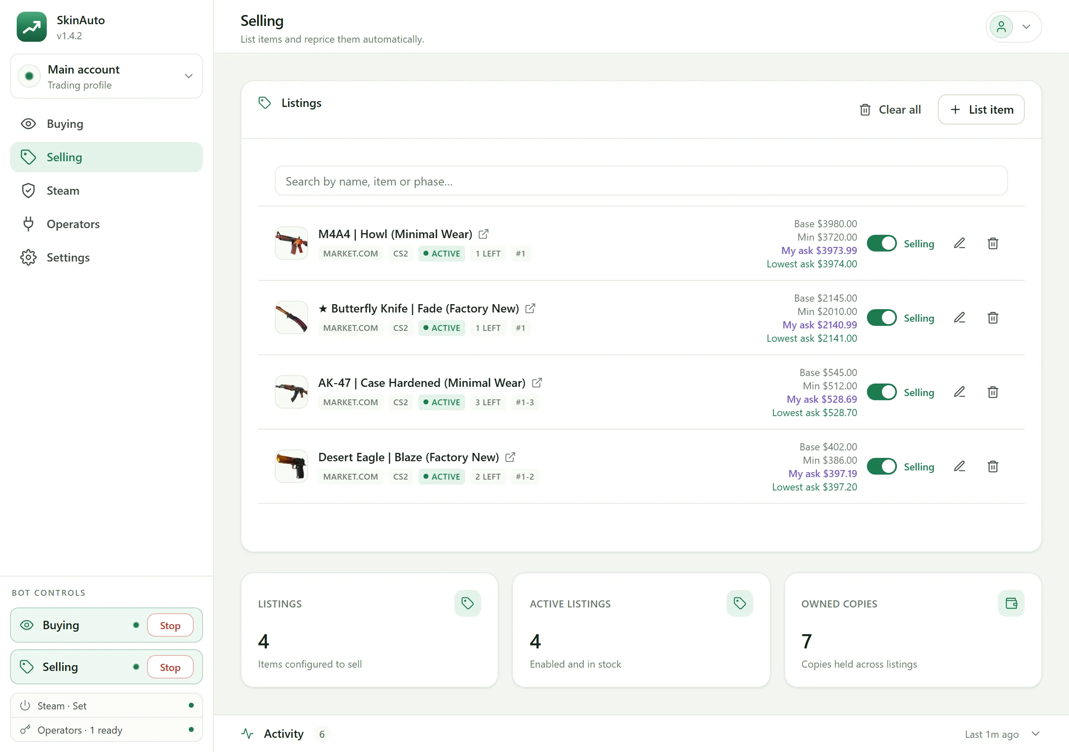Open Butterfly Knife Fade external link icon
Screen dimensions: 1069x752
tap(530, 308)
